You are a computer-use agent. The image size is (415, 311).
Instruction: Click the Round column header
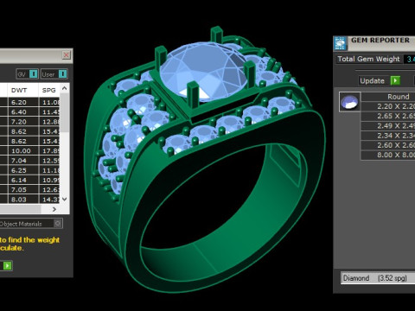[388, 97]
